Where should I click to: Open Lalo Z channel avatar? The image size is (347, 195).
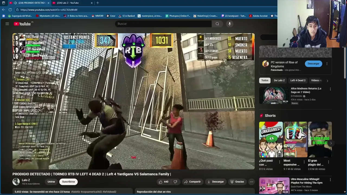tap(16, 182)
